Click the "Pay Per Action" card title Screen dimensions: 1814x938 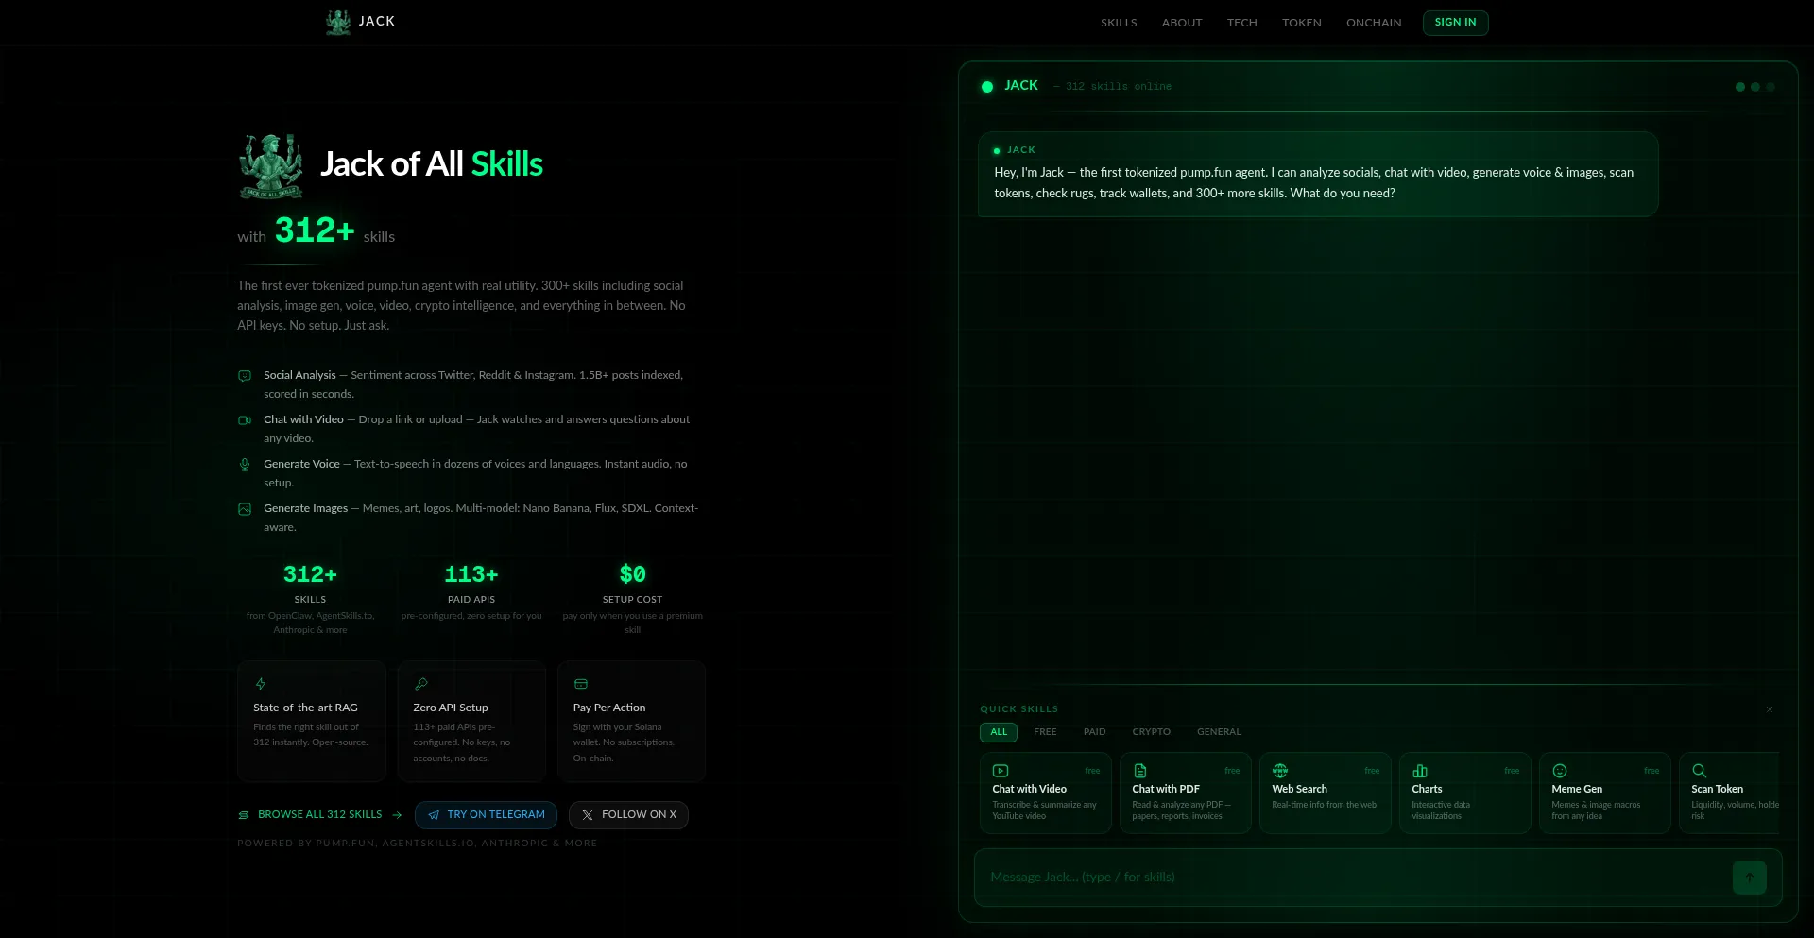tap(609, 708)
